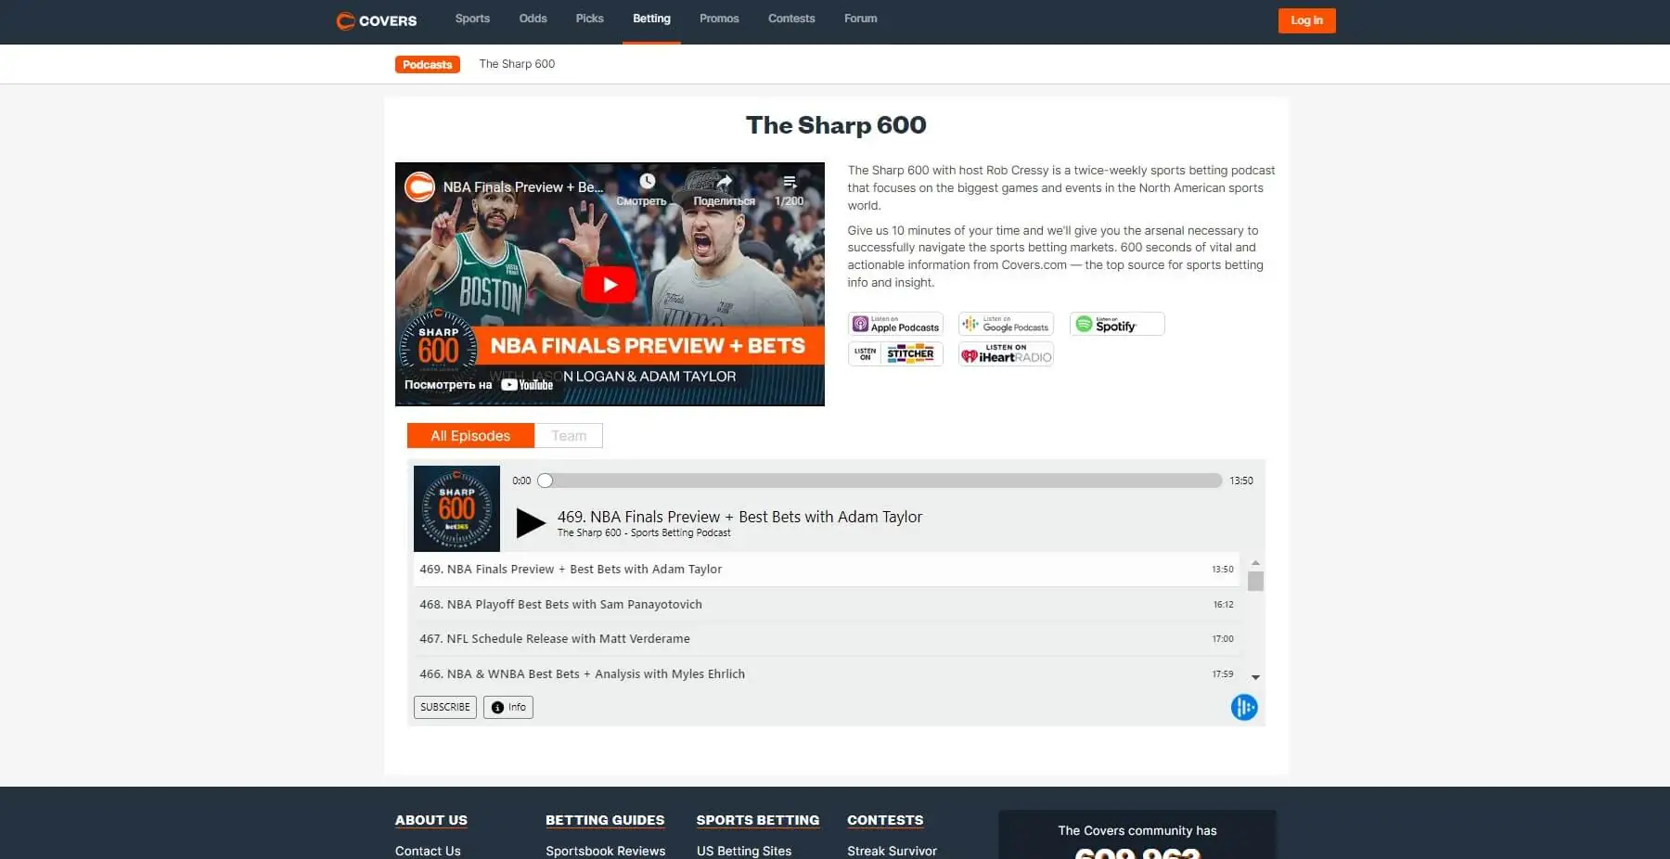Open the Betting menu in navigation
Image resolution: width=1670 pixels, height=859 pixels.
tap(651, 19)
